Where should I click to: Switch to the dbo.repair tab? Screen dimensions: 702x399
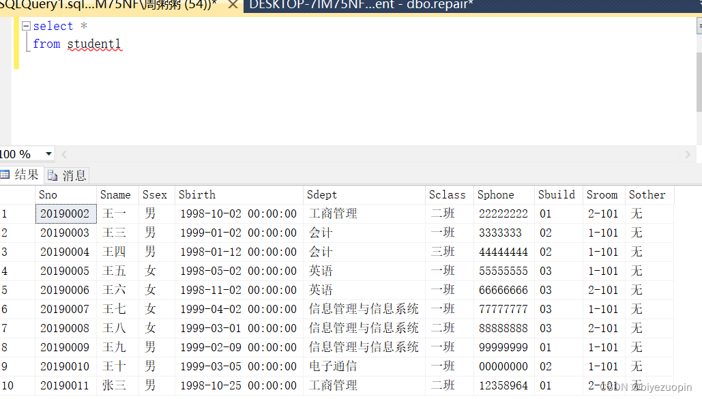pos(361,5)
